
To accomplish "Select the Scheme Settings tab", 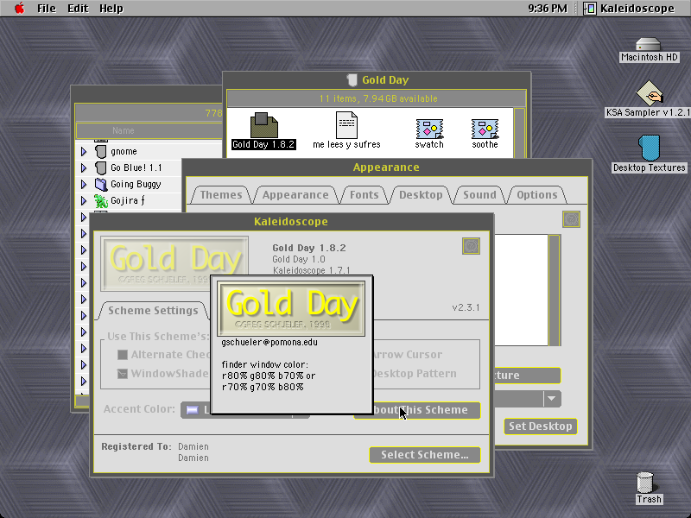I will 153,311.
